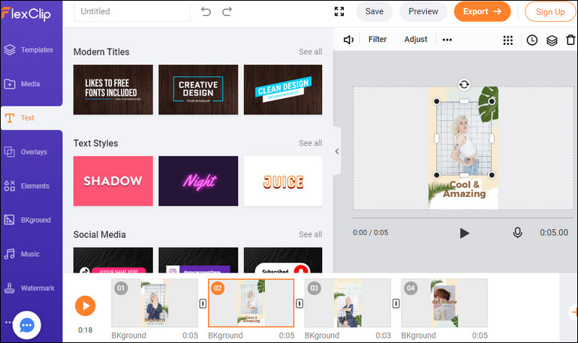Click the microphone record voice icon
578x343 pixels.
pos(517,232)
